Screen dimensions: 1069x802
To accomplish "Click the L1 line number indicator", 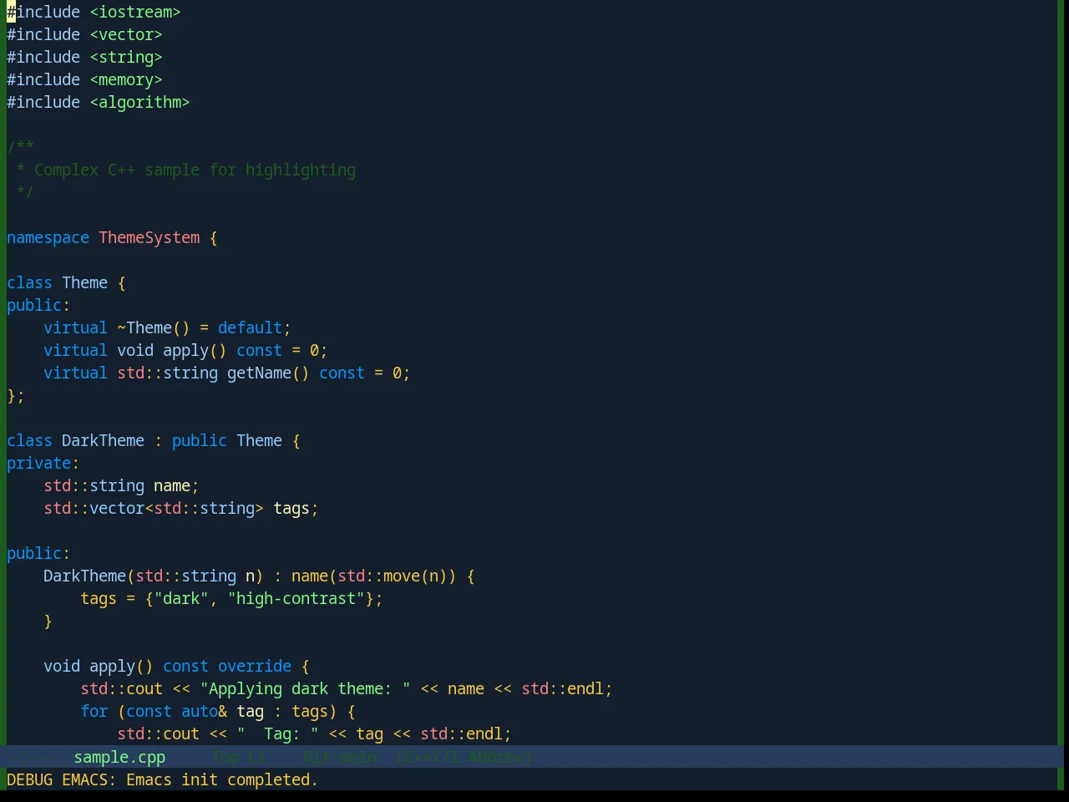I will pyautogui.click(x=257, y=757).
